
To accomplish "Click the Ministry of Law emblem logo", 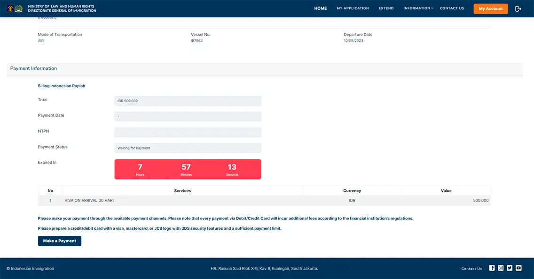I will coord(10,8).
